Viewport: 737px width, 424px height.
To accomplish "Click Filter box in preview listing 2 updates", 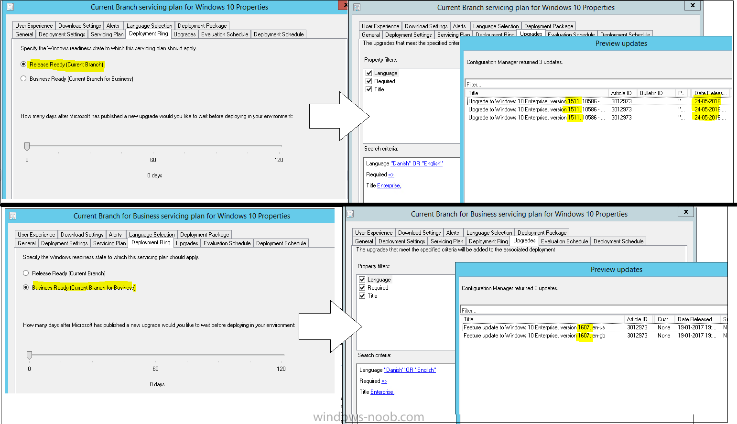I will pos(594,311).
